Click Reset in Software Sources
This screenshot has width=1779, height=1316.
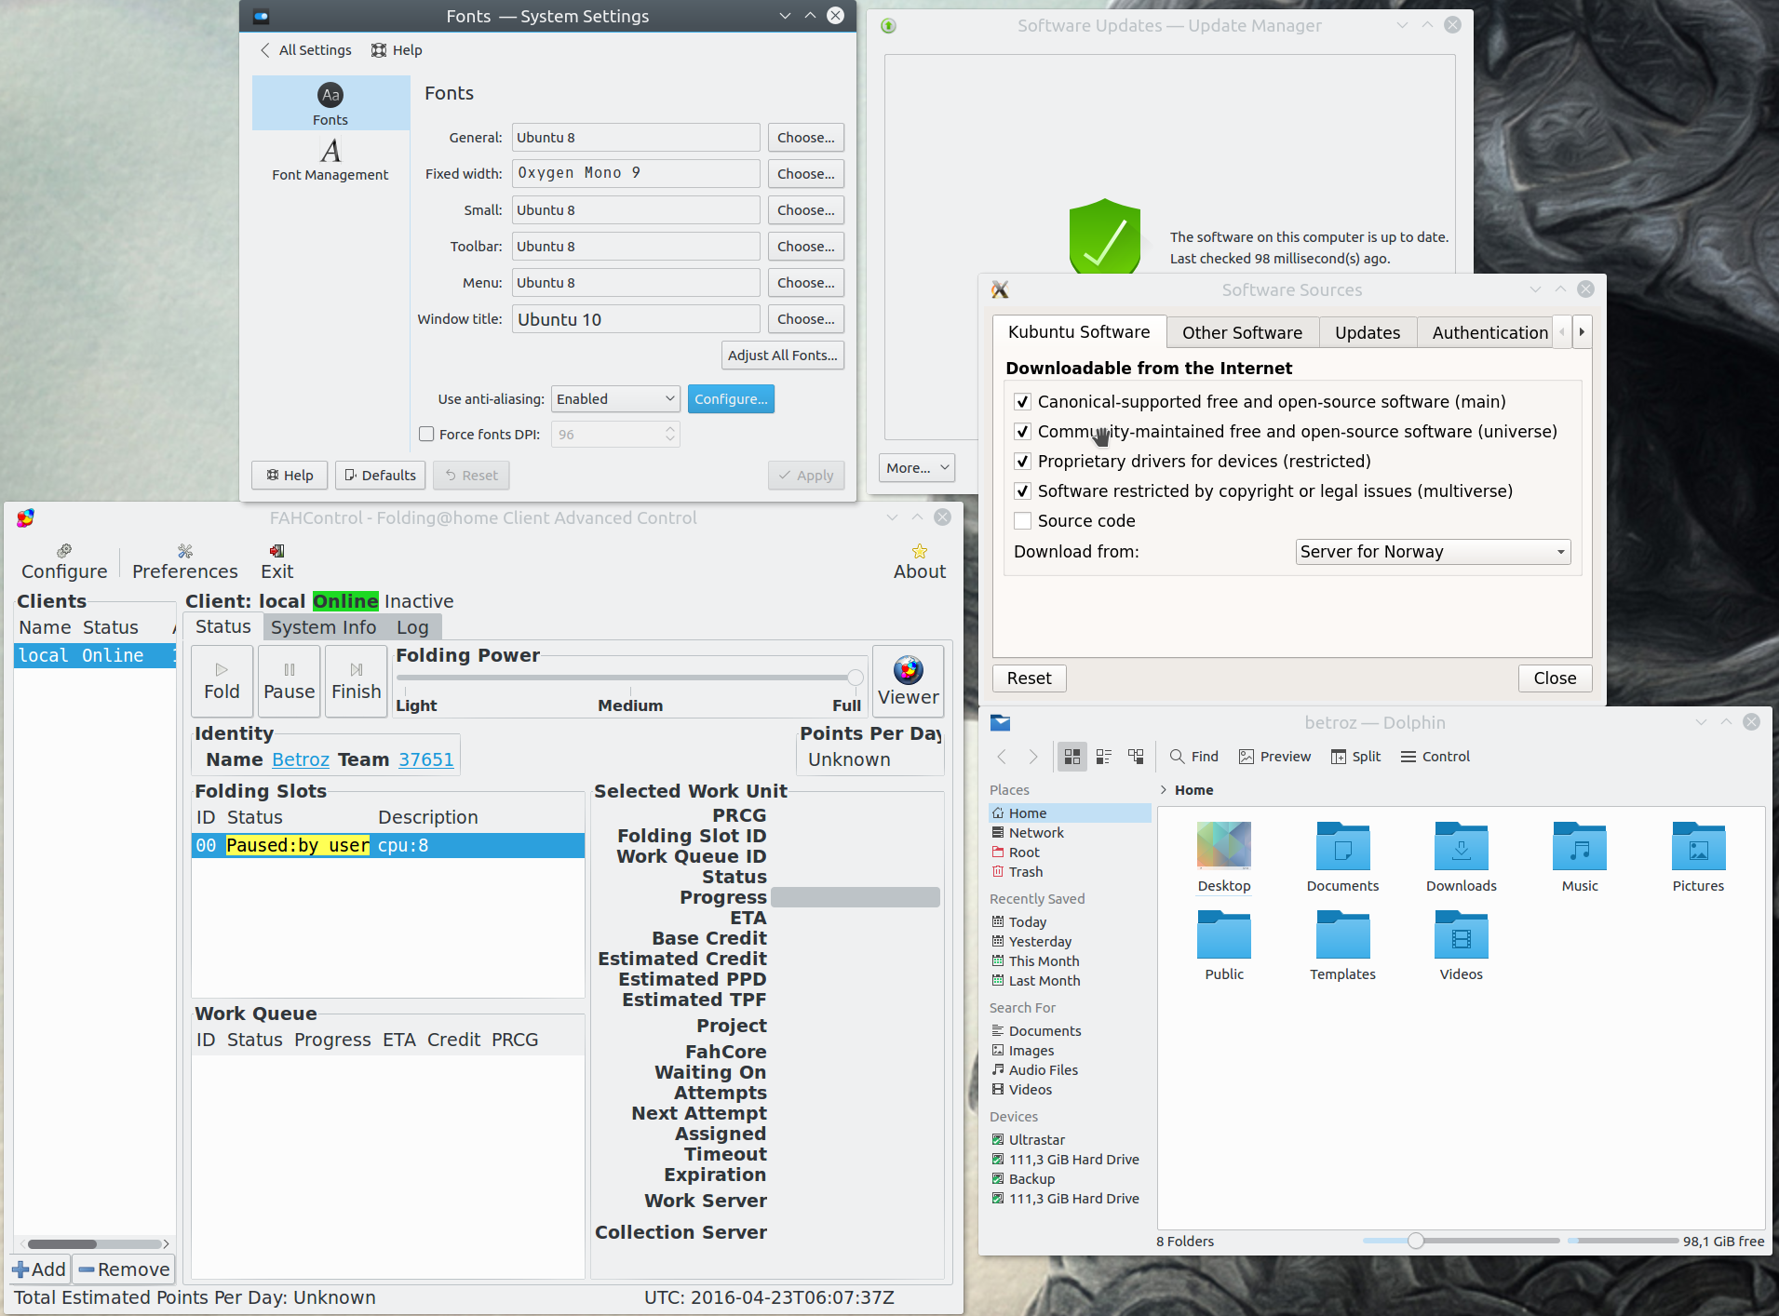[x=1029, y=678]
